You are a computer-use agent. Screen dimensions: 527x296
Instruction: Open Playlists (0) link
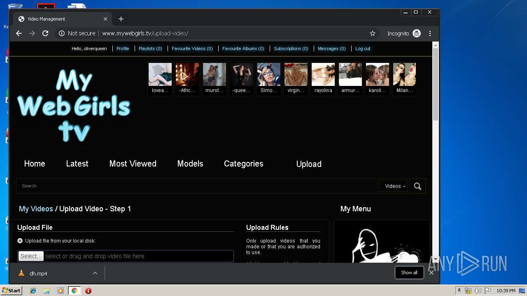point(150,49)
